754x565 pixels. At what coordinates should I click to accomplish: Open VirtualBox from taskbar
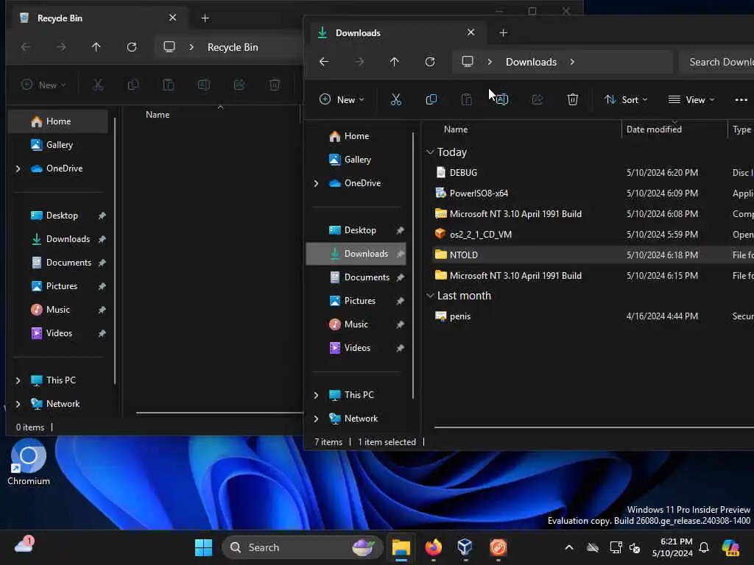[x=465, y=547]
